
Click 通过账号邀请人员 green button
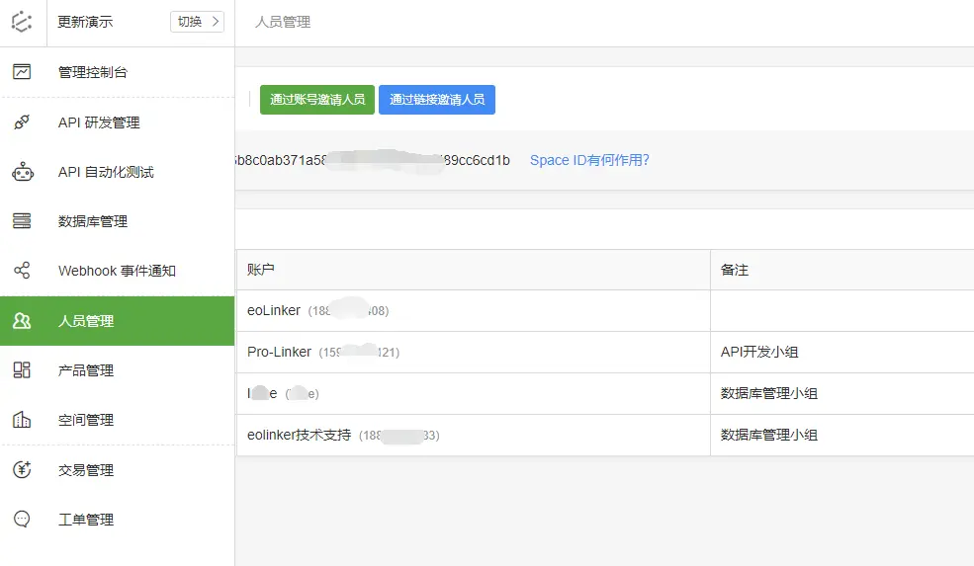317,100
